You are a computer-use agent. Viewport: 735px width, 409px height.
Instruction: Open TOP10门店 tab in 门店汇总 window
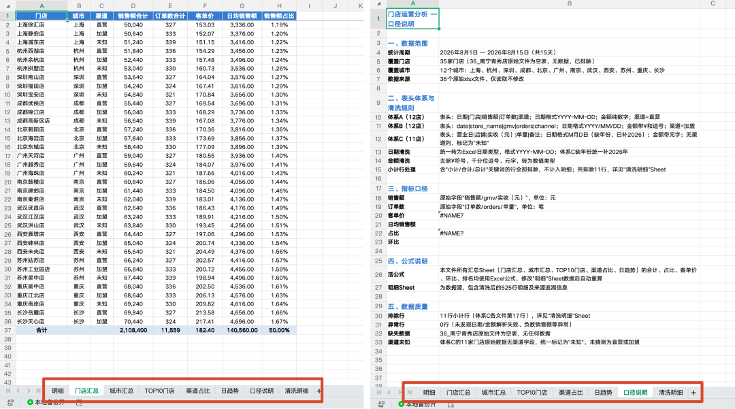click(x=159, y=391)
